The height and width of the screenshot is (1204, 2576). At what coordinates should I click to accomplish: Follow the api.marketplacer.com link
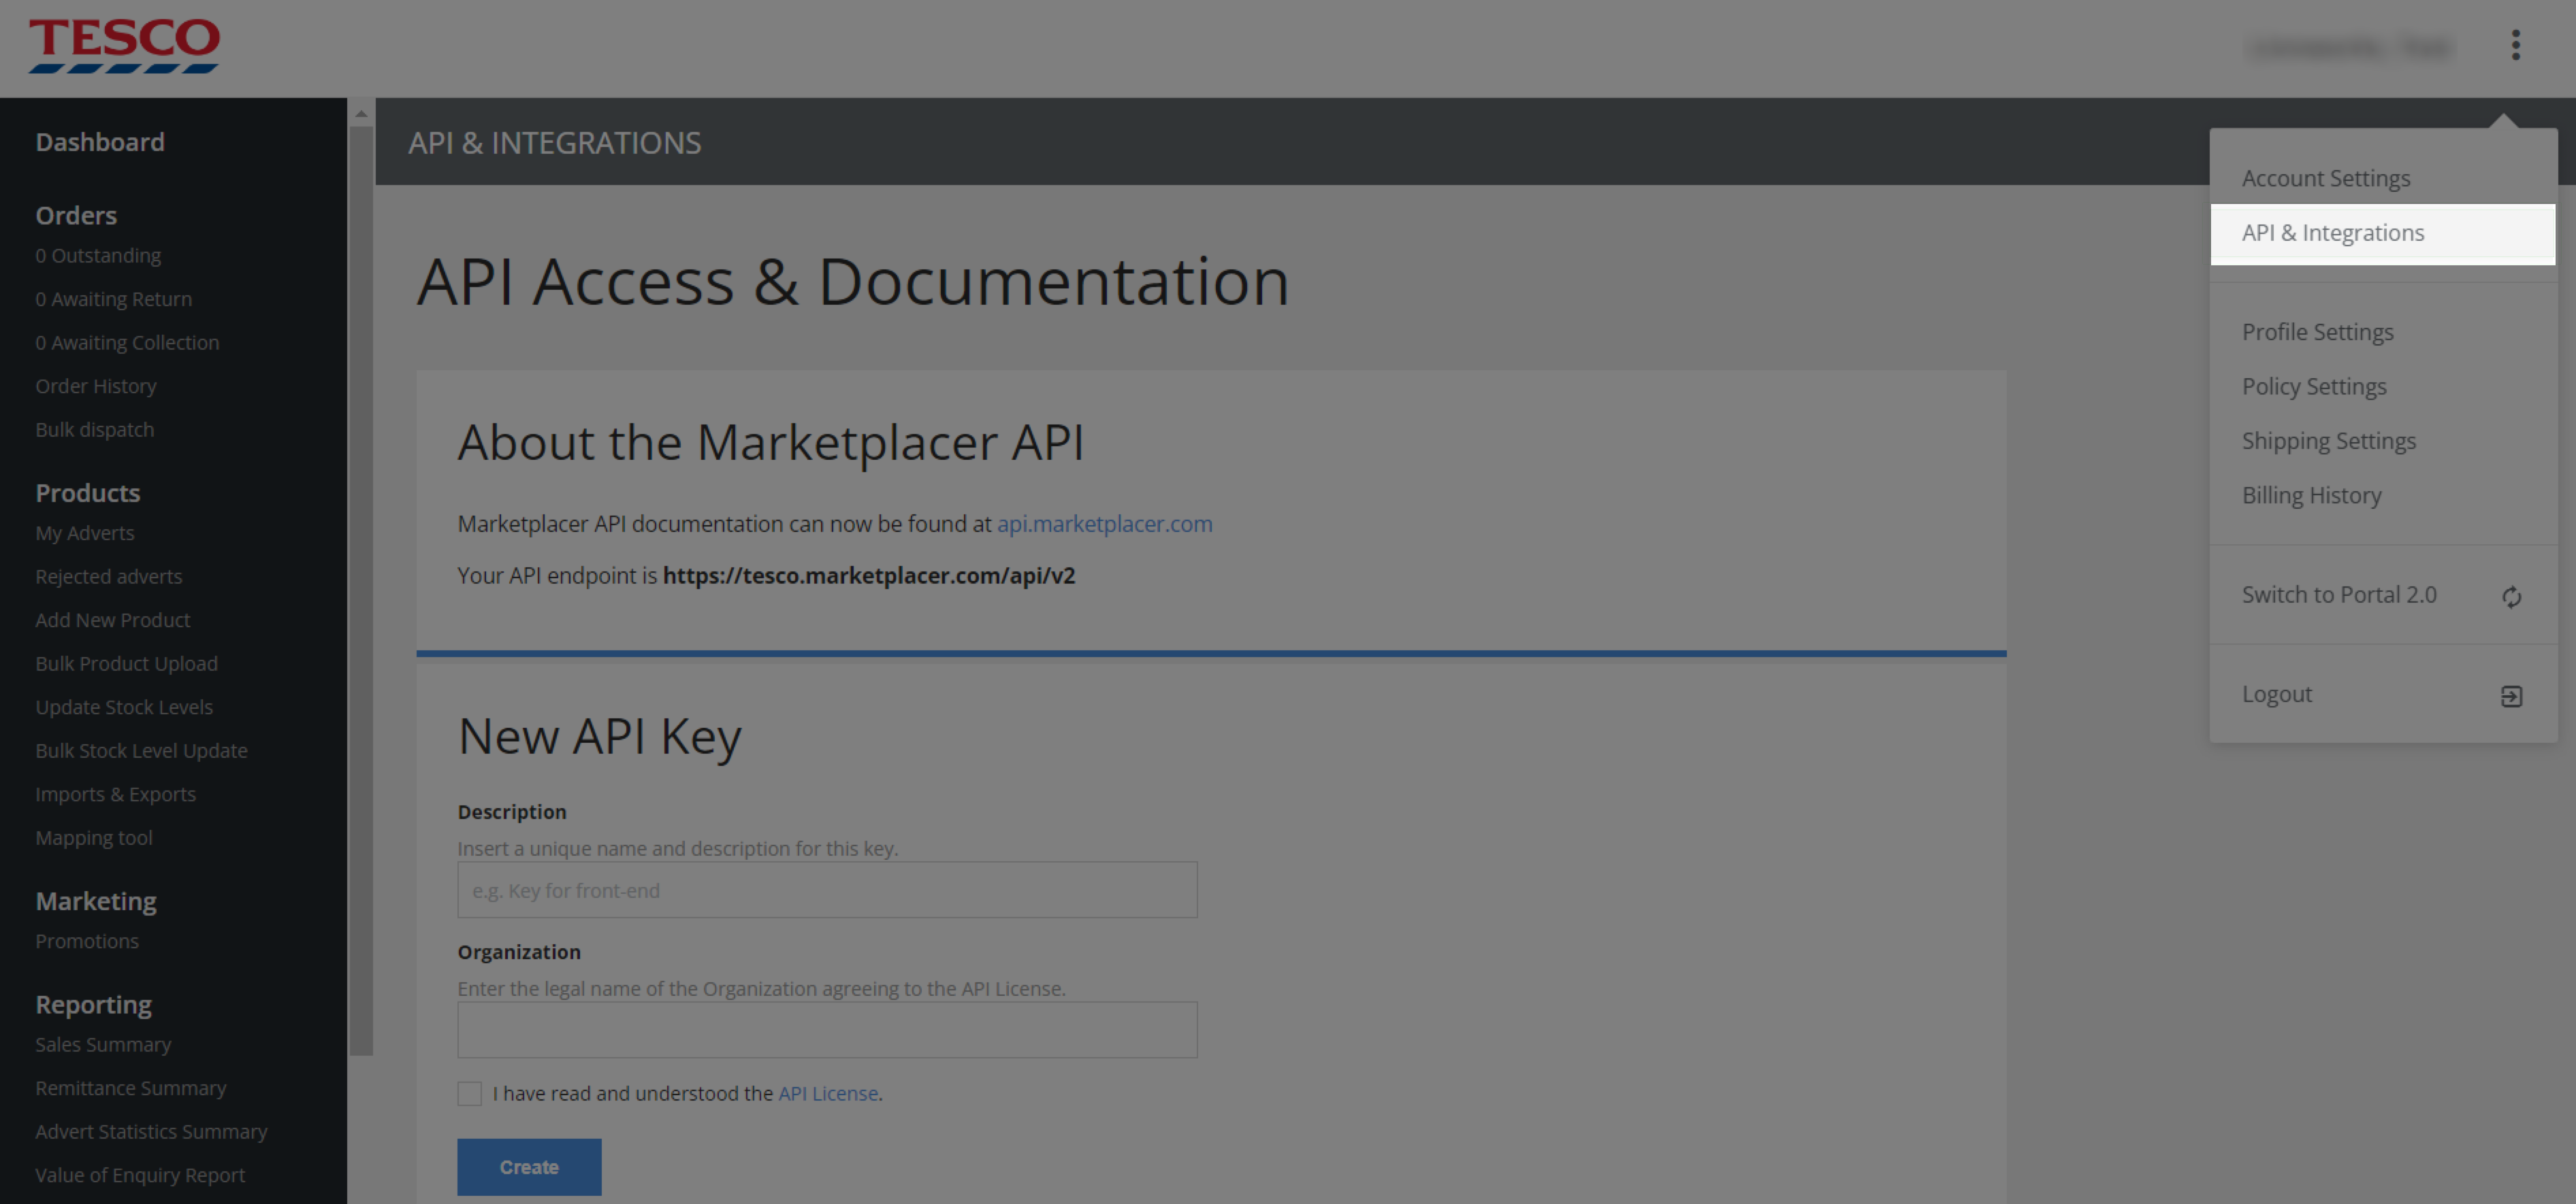(1104, 524)
